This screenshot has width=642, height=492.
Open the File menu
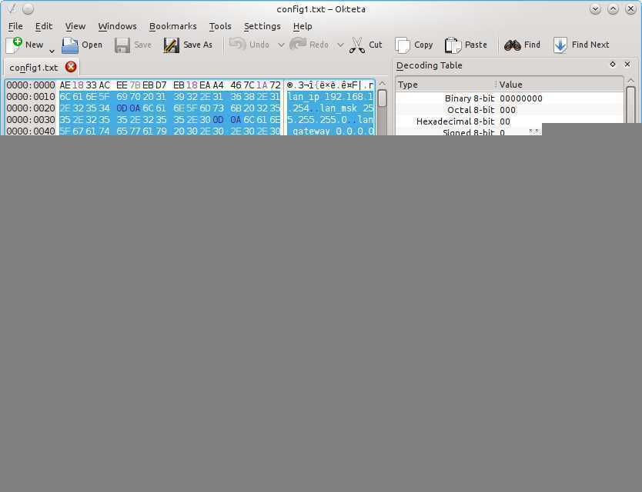(15, 26)
